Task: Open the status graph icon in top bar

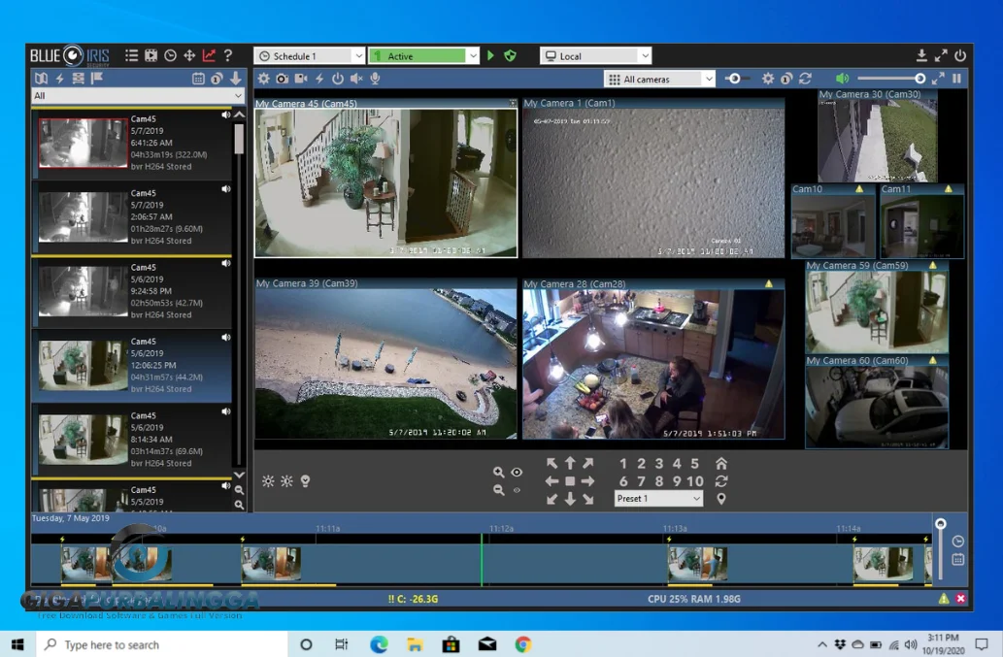Action: click(x=209, y=56)
